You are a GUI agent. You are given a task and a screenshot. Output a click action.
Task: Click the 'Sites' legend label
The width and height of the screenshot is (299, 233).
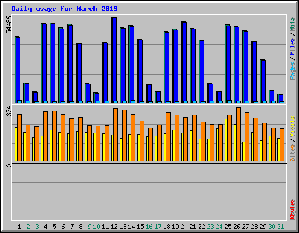point(293,153)
